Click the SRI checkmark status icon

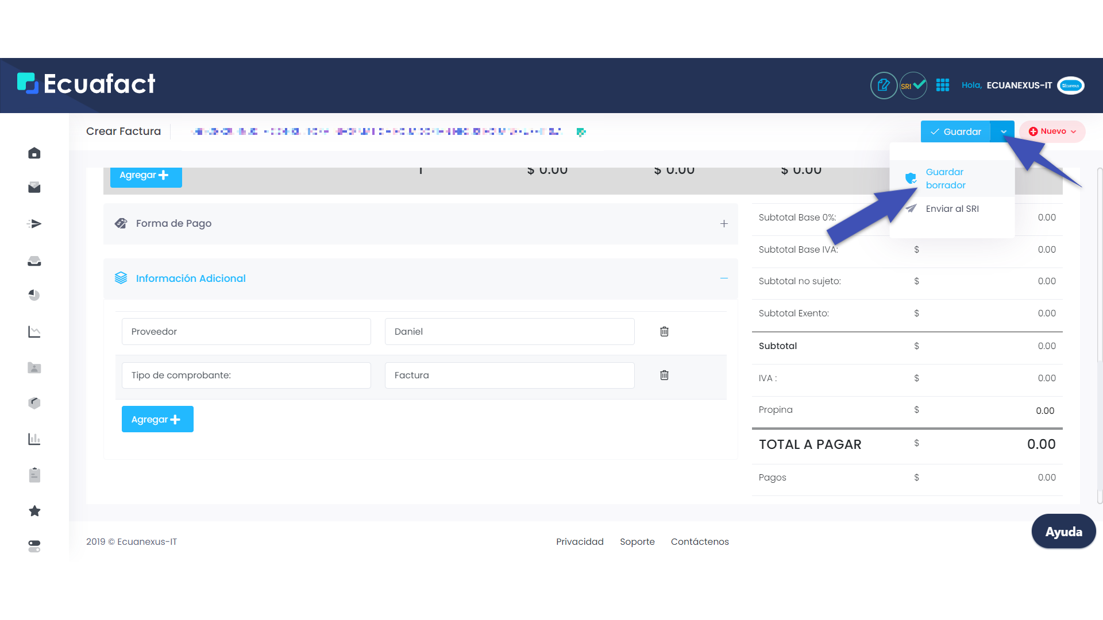point(913,86)
